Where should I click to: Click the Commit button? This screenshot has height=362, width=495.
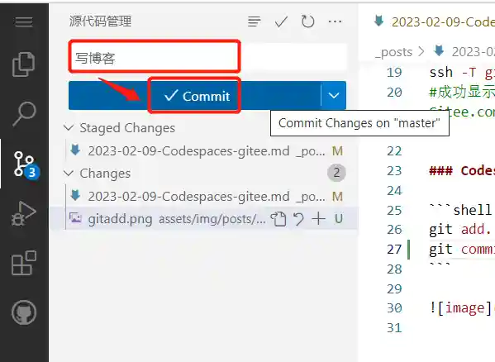pyautogui.click(x=194, y=95)
